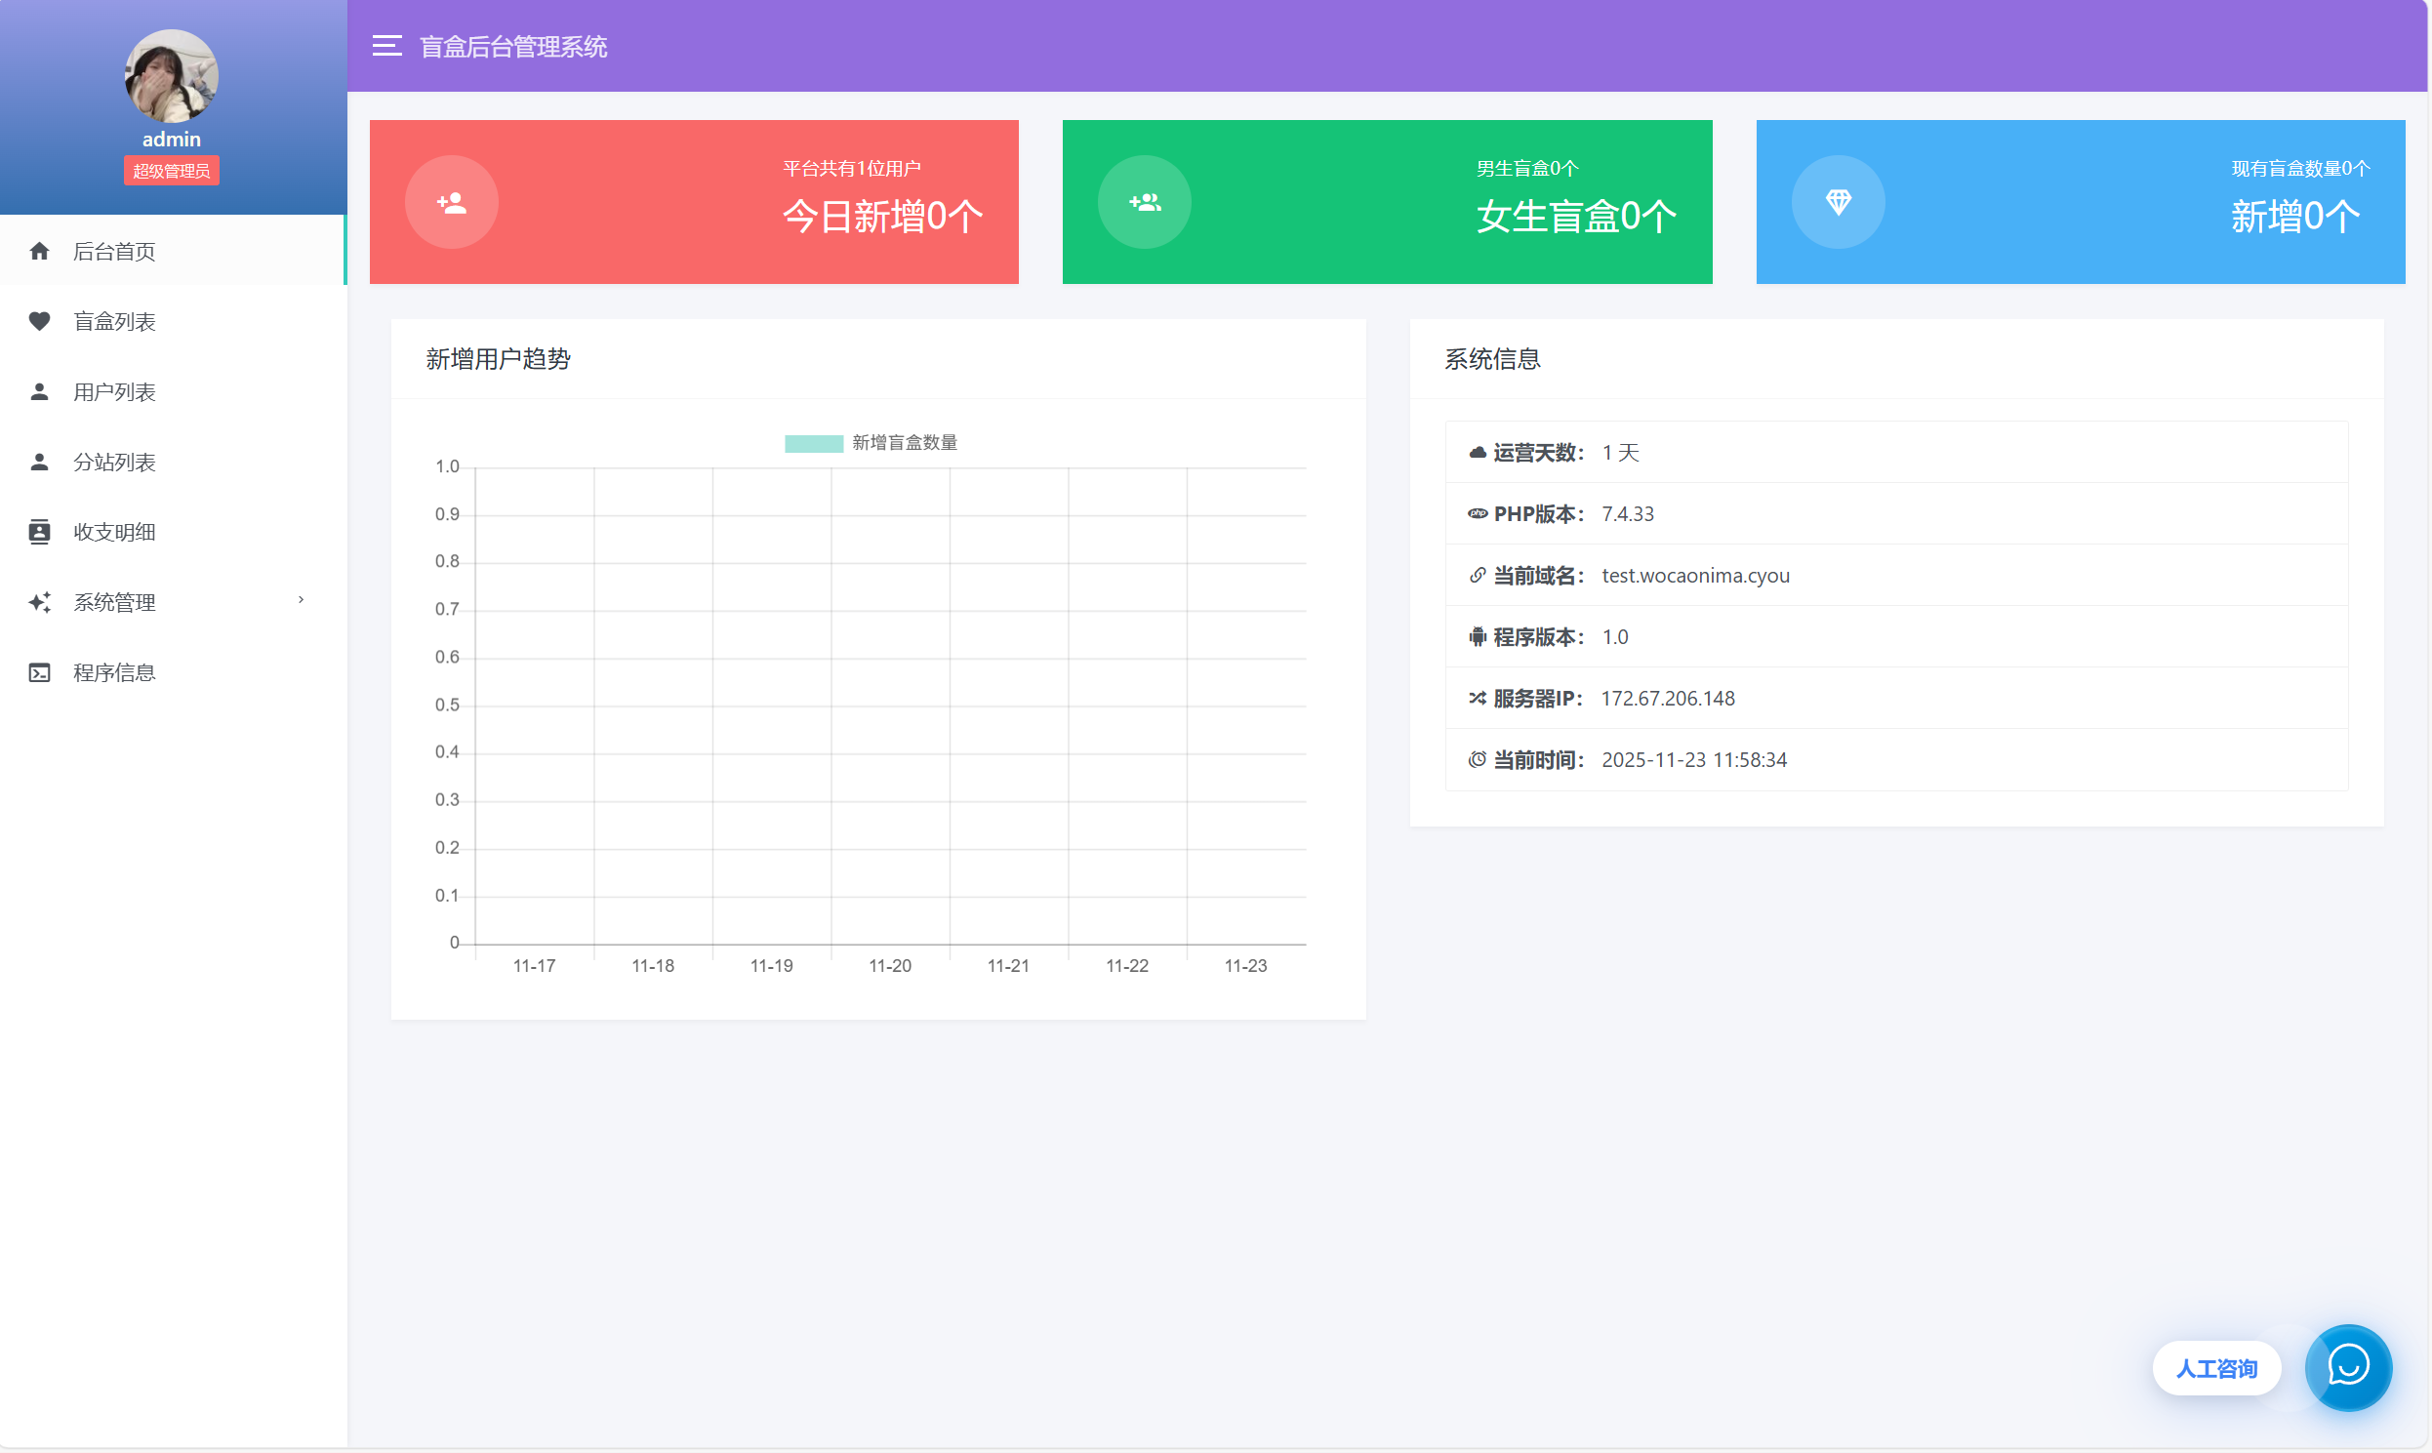Image resolution: width=2432 pixels, height=1453 pixels.
Task: Click the sparkle icon for 系统管理
Action: coord(39,602)
